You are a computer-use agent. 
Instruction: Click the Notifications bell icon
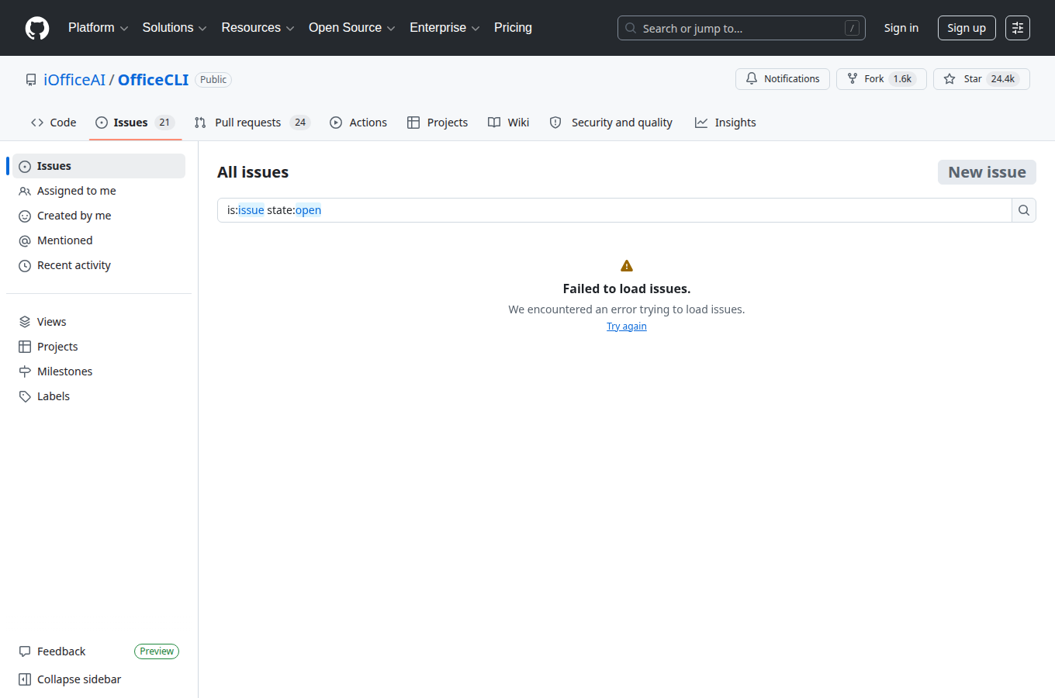(x=752, y=79)
